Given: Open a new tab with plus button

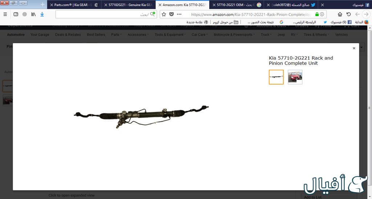Looking at the screenshot, I should click(x=43, y=5).
